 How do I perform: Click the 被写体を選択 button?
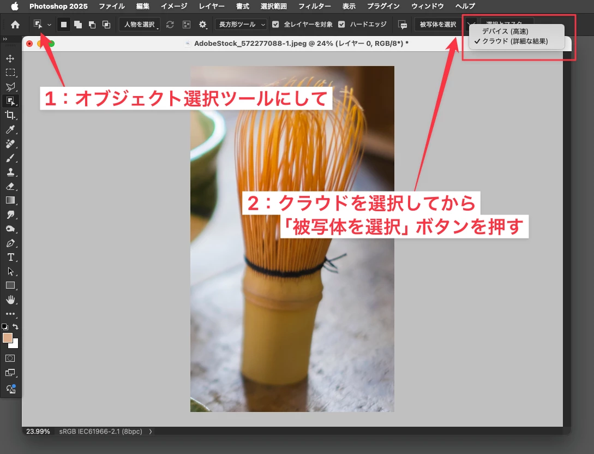point(438,25)
